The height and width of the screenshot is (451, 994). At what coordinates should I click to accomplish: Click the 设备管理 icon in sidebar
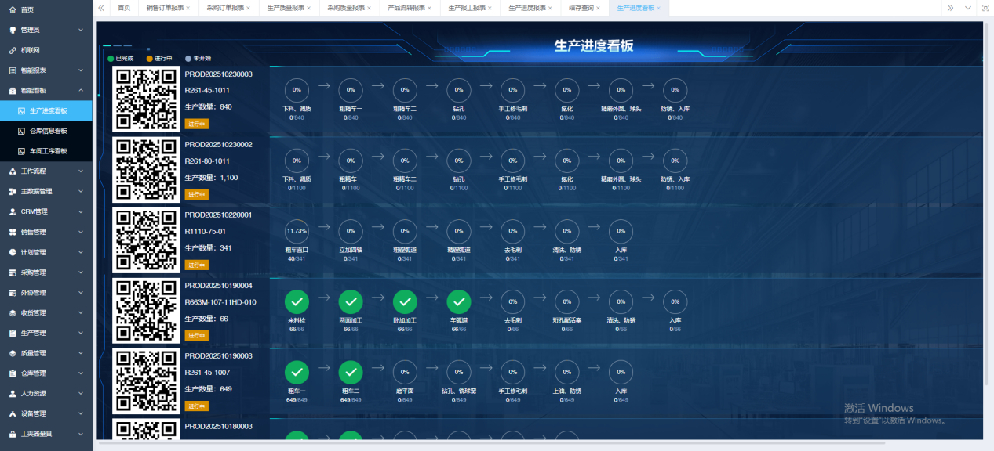13,413
